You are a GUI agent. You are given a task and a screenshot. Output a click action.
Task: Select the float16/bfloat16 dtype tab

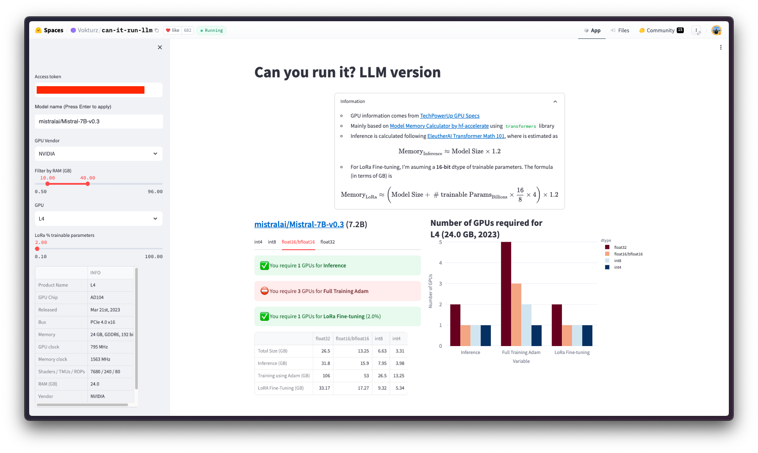click(298, 242)
